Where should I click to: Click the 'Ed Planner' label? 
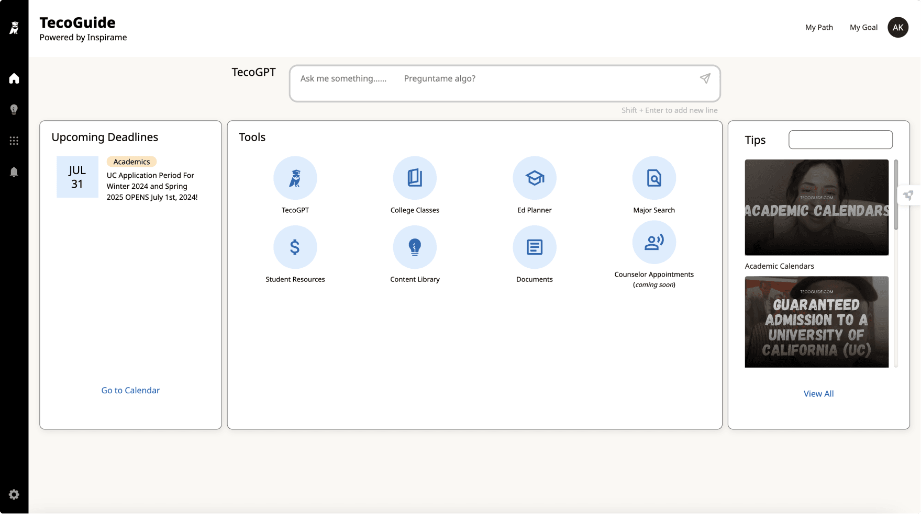point(535,210)
